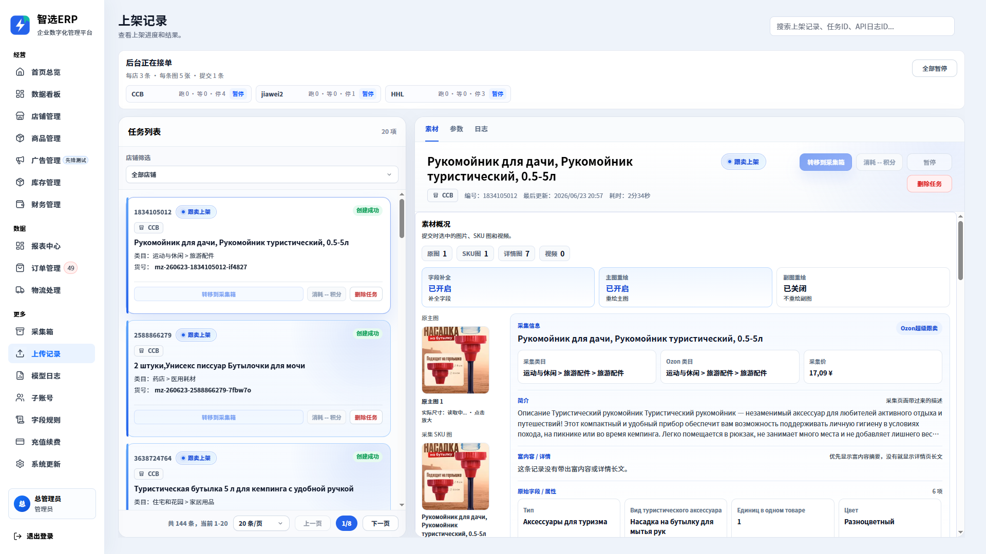
Task: Click CCB store icon in detail header
Action: pos(435,195)
